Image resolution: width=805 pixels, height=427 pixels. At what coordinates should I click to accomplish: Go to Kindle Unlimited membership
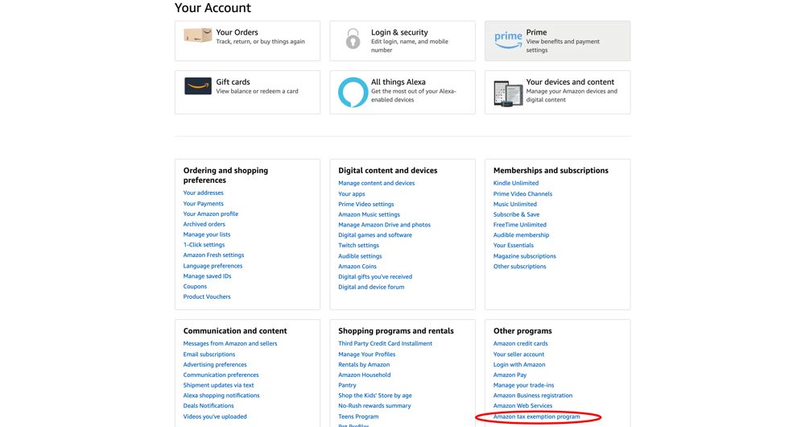coord(515,184)
